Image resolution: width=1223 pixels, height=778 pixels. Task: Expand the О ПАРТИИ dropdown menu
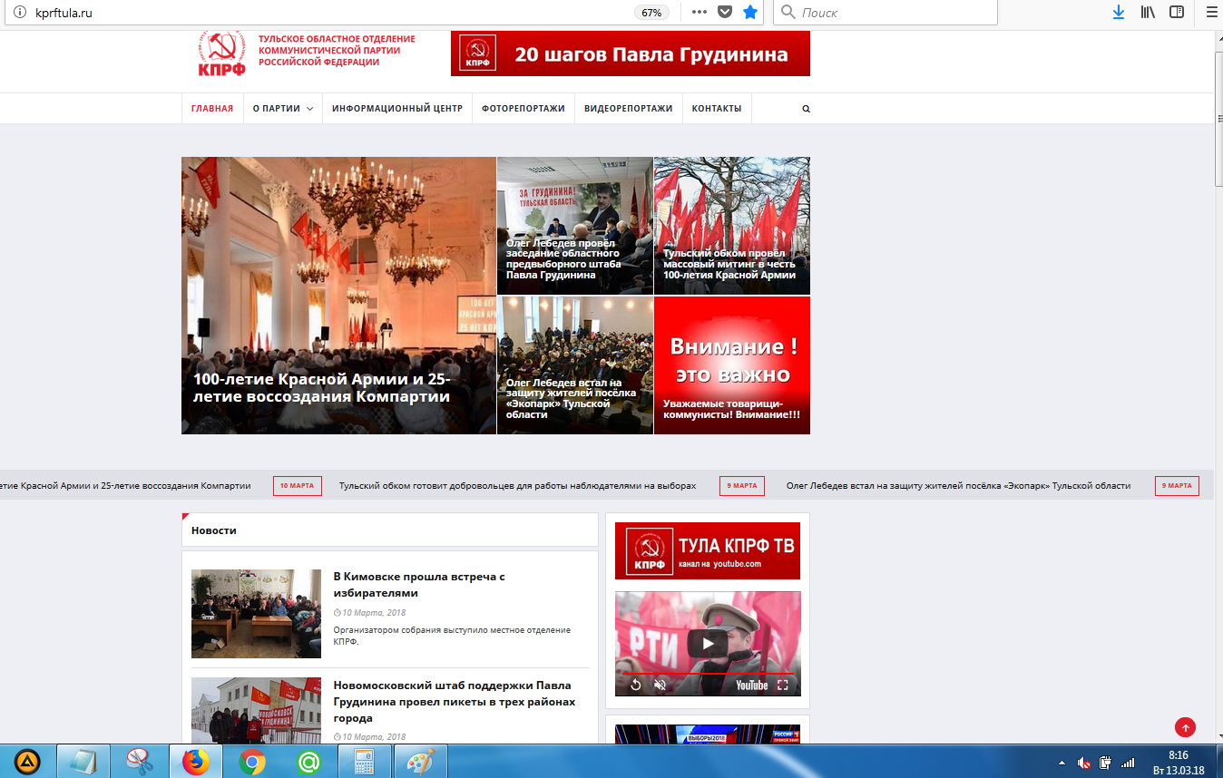282,109
